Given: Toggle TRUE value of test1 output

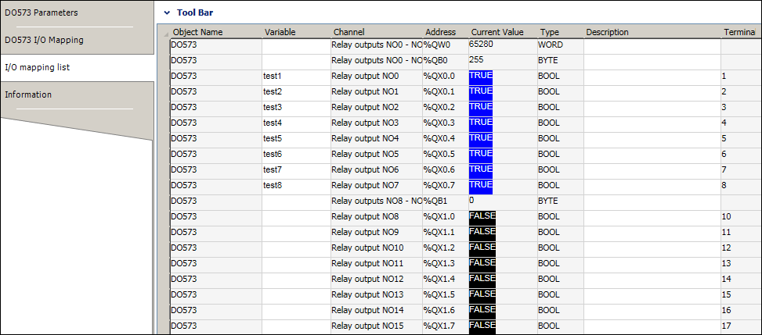Looking at the screenshot, I should pyautogui.click(x=481, y=77).
